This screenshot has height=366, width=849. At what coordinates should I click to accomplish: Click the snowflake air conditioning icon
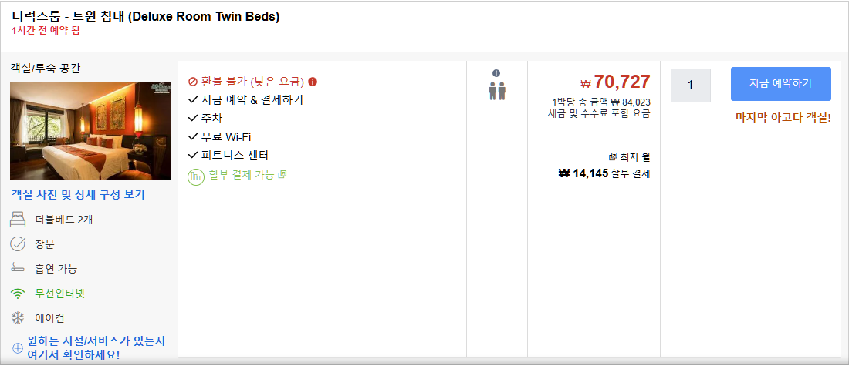(18, 318)
